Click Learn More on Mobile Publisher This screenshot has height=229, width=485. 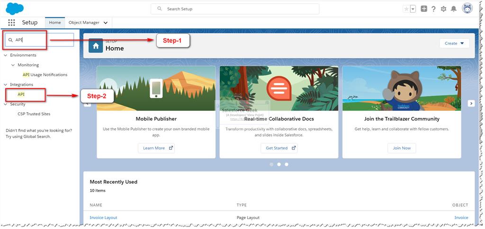[156, 148]
